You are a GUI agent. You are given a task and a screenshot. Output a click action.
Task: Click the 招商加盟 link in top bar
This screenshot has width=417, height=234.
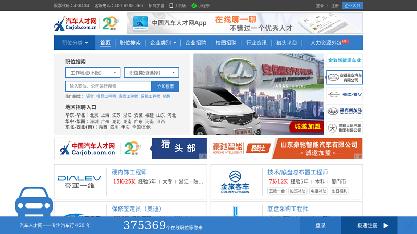(156, 6)
